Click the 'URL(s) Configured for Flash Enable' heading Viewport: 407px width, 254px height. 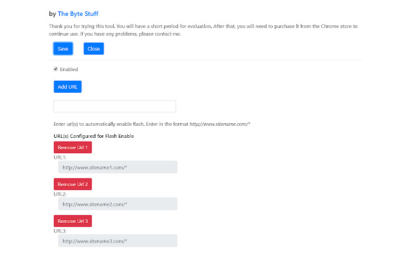click(x=93, y=136)
